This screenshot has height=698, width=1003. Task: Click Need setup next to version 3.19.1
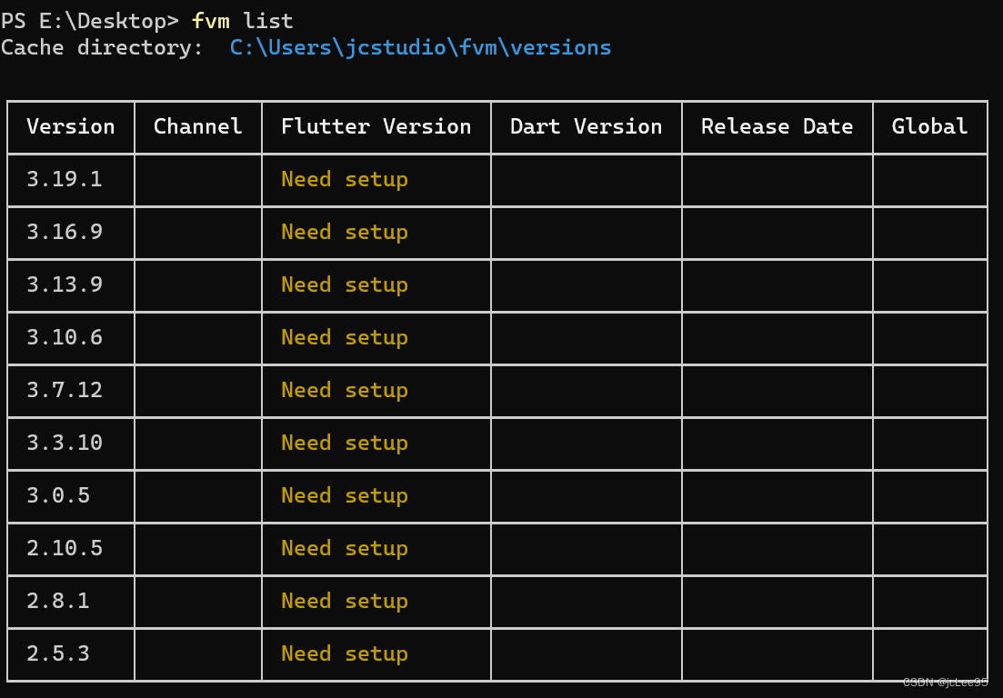click(344, 179)
